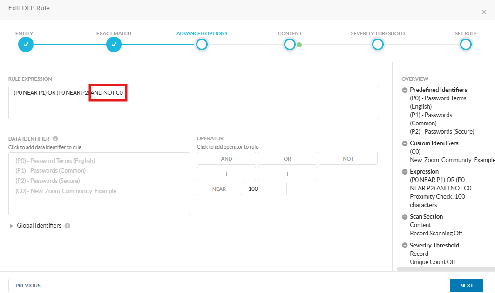Insert an opening parenthesis operator
The height and width of the screenshot is (293, 495).
point(226,173)
